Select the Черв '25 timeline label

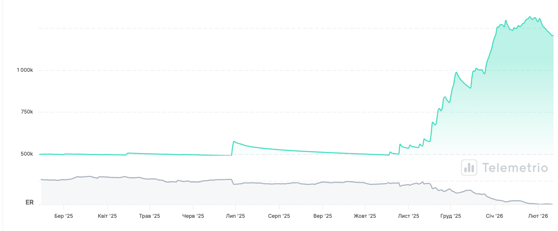click(193, 216)
